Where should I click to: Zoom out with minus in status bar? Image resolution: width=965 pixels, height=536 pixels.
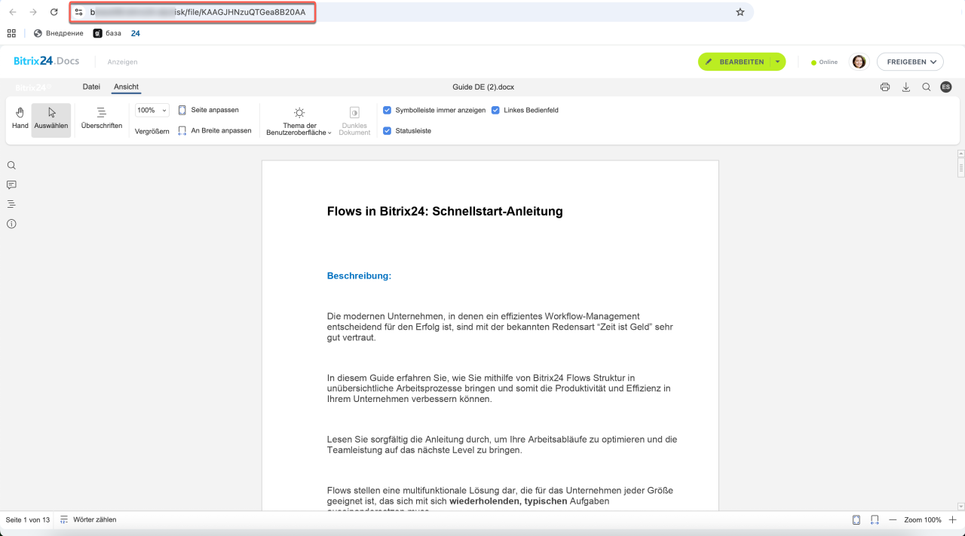pos(893,519)
